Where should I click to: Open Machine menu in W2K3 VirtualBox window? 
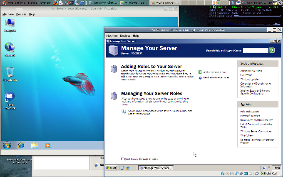pos(112,36)
